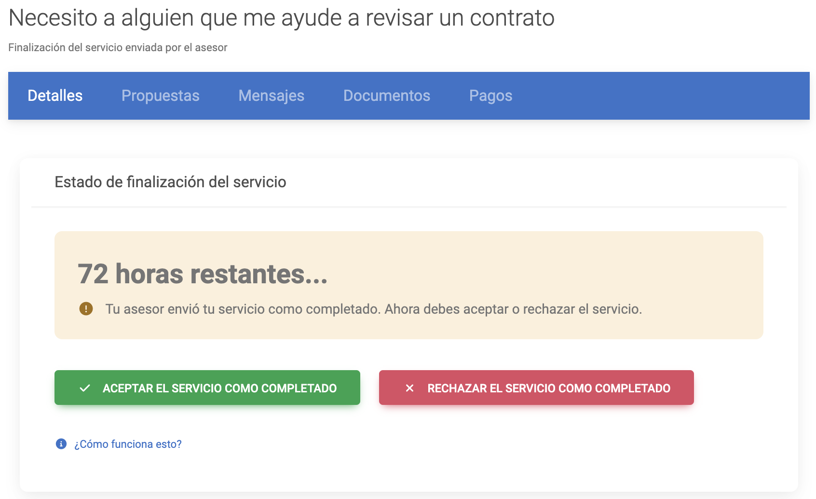
Task: Open the ¿Cómo funciona esto? link
Action: click(x=128, y=444)
